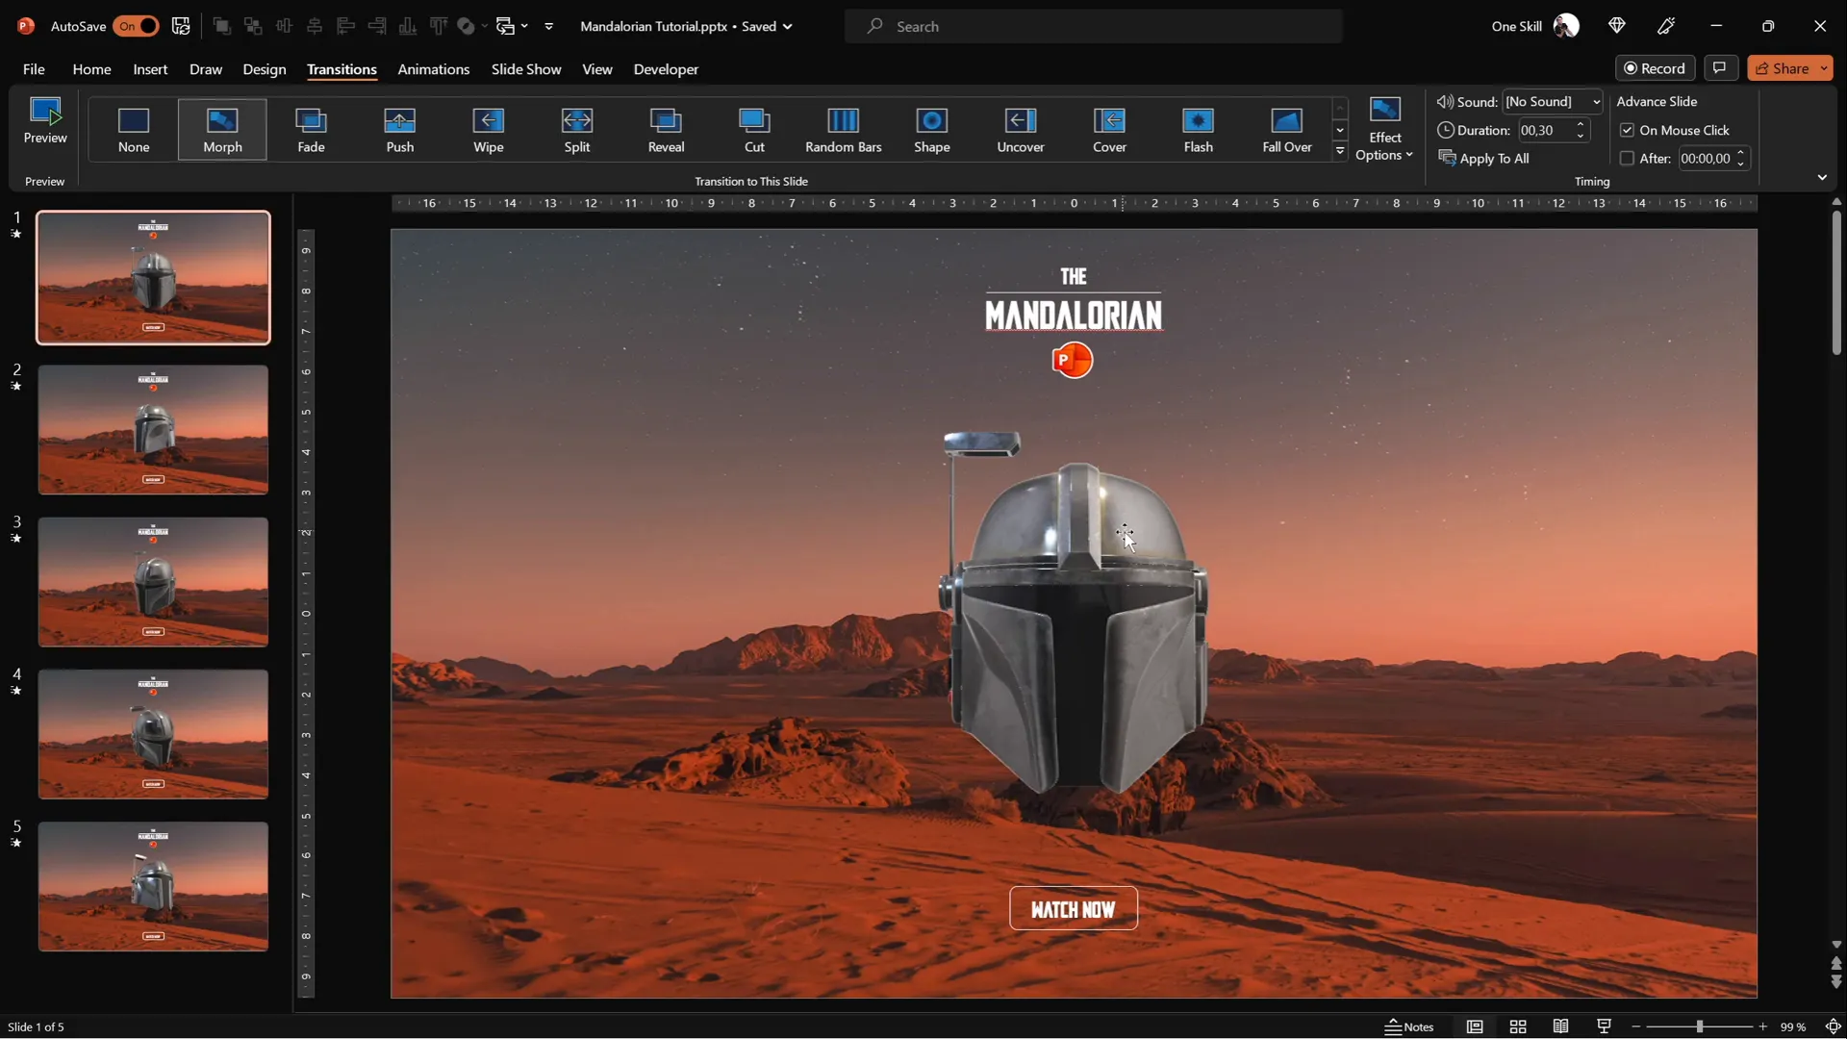Click zoom out minus button
This screenshot has width=1847, height=1039.
pos(1636,1026)
